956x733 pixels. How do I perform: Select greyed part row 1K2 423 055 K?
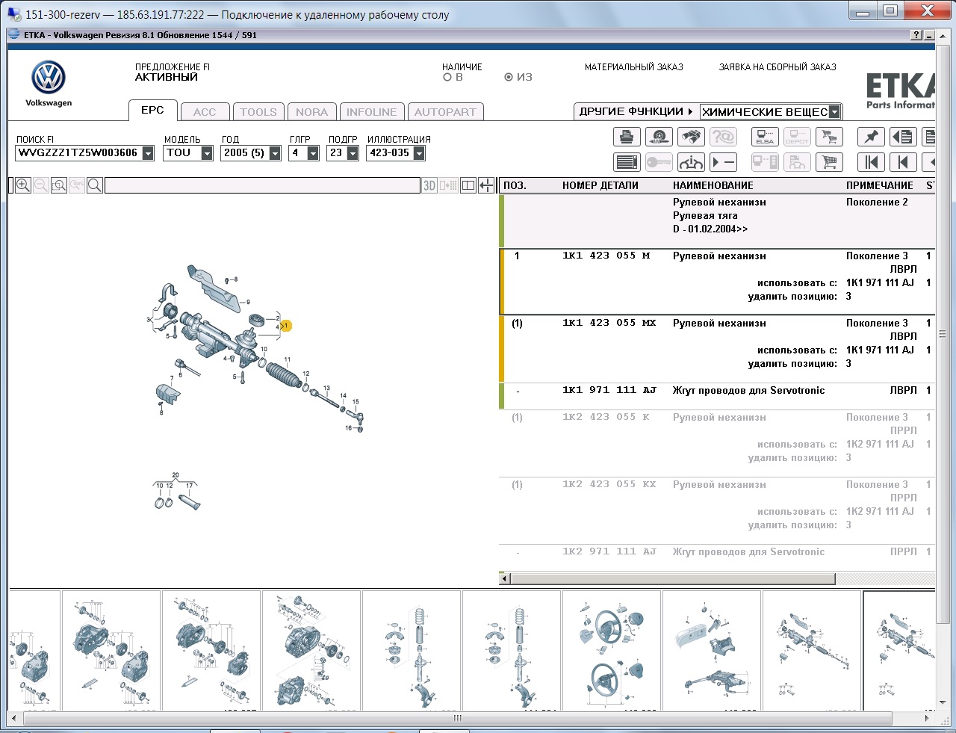click(x=717, y=443)
